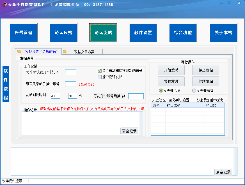Open the 论坛顶贴 section
Viewport: 245px width, 185px height.
coord(63,33)
